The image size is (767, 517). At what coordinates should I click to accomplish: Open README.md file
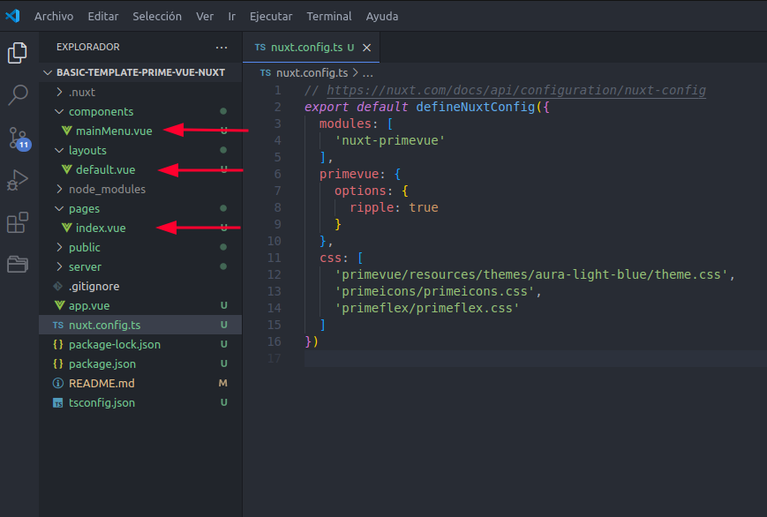(140, 383)
